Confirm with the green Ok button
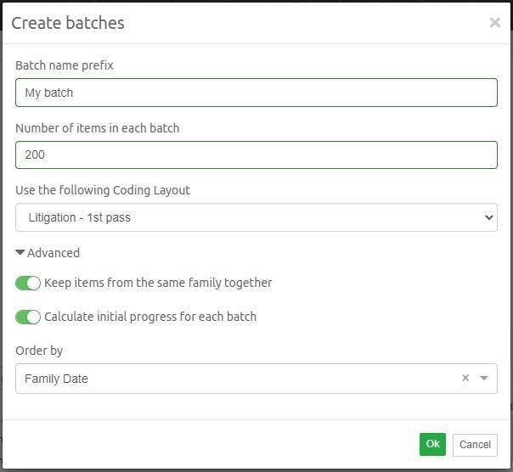This screenshot has height=472, width=513. pos(432,444)
